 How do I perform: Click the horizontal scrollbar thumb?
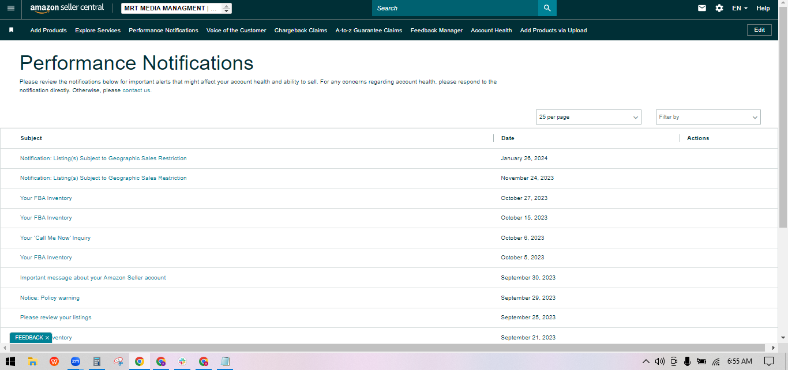click(x=388, y=348)
